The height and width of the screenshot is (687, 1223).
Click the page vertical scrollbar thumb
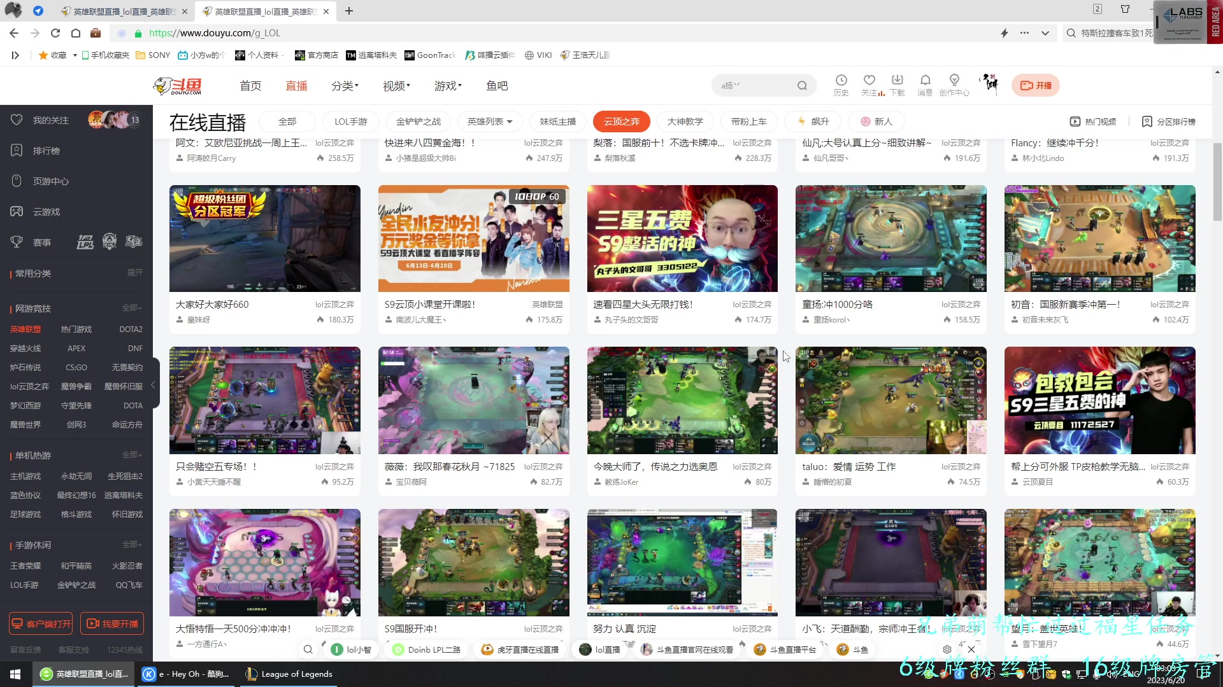click(x=1217, y=181)
